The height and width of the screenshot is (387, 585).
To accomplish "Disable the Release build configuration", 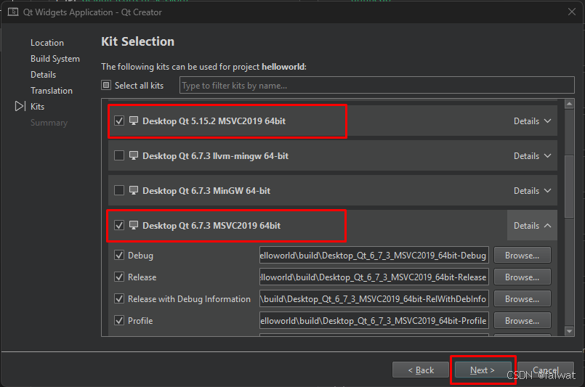I will (x=119, y=277).
